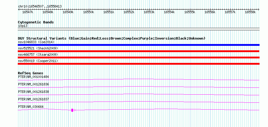
Task: Click the 10p13 band label
Action: 23,26
